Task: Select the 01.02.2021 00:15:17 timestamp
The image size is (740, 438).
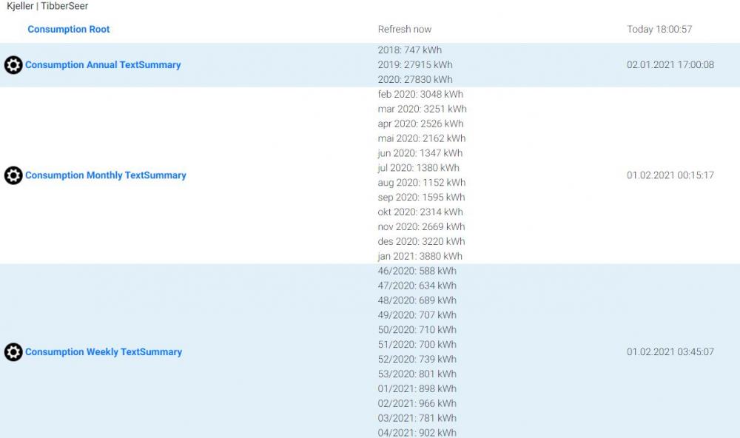Action: point(670,175)
